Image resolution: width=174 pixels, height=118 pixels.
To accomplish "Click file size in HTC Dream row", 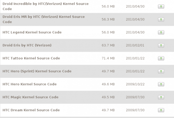I will tap(108, 110).
